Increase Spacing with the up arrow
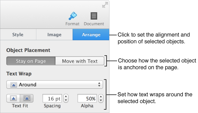This screenshot has width=198, height=113. click(x=66, y=96)
